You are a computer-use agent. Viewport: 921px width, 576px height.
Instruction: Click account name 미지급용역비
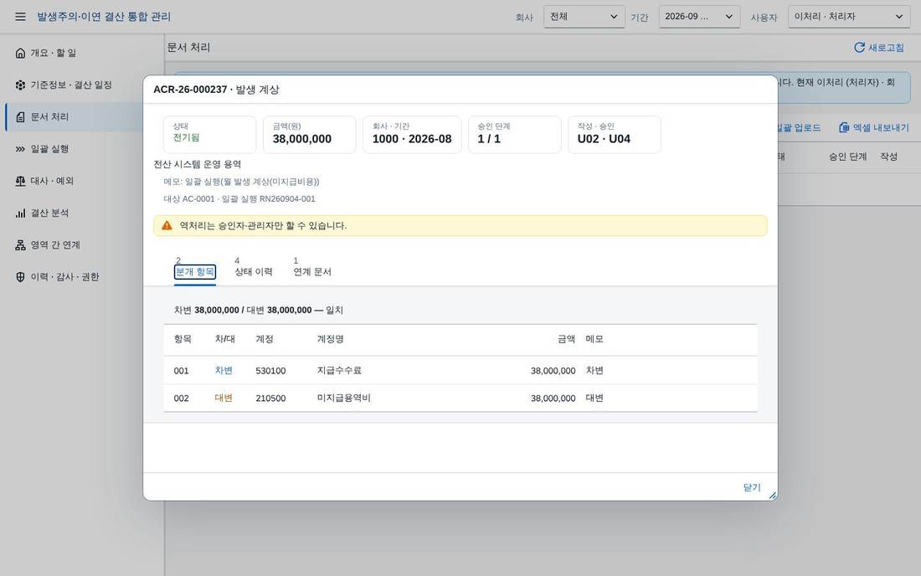point(343,398)
